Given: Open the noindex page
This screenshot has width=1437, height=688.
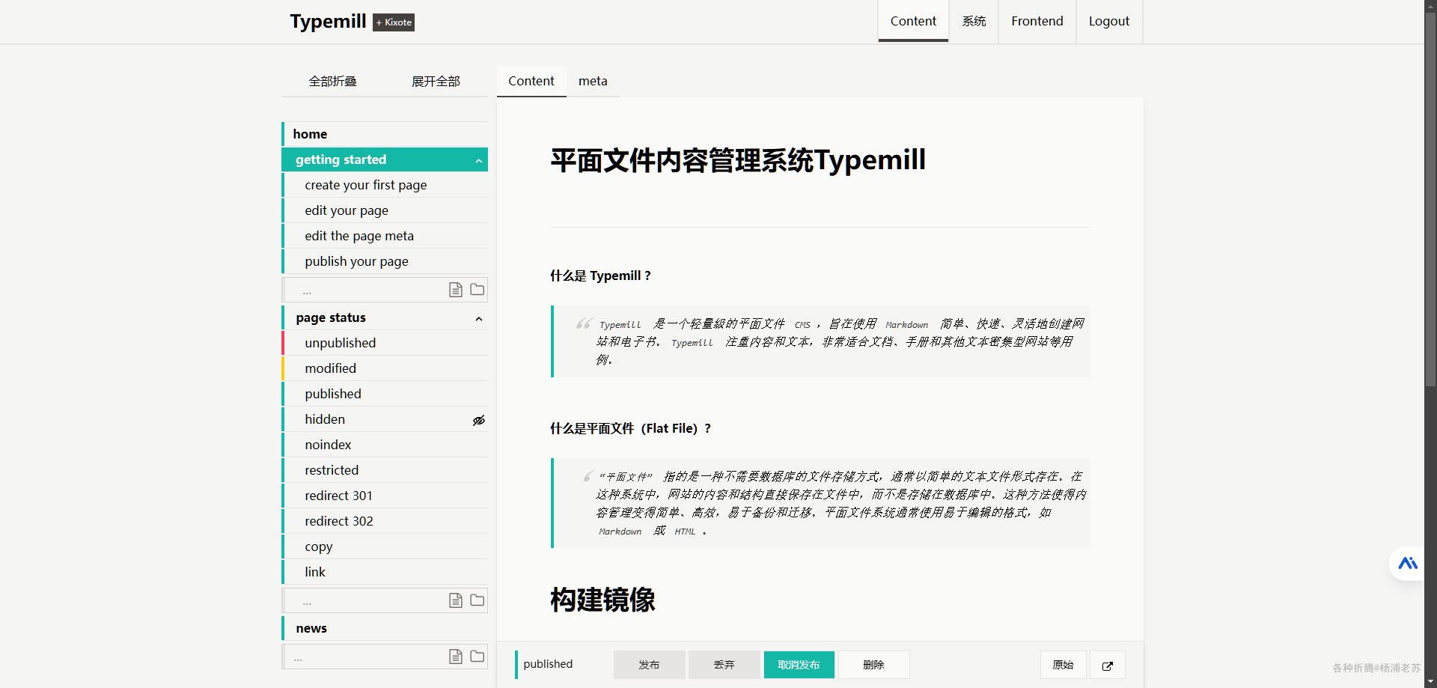Looking at the screenshot, I should [385, 445].
